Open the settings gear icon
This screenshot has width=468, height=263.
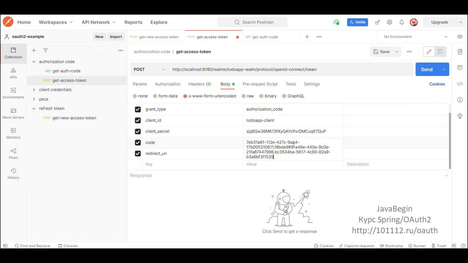(389, 22)
